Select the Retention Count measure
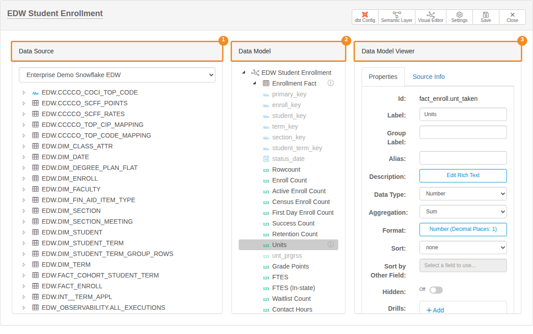Viewport: 533px width, 334px height. pos(295,234)
